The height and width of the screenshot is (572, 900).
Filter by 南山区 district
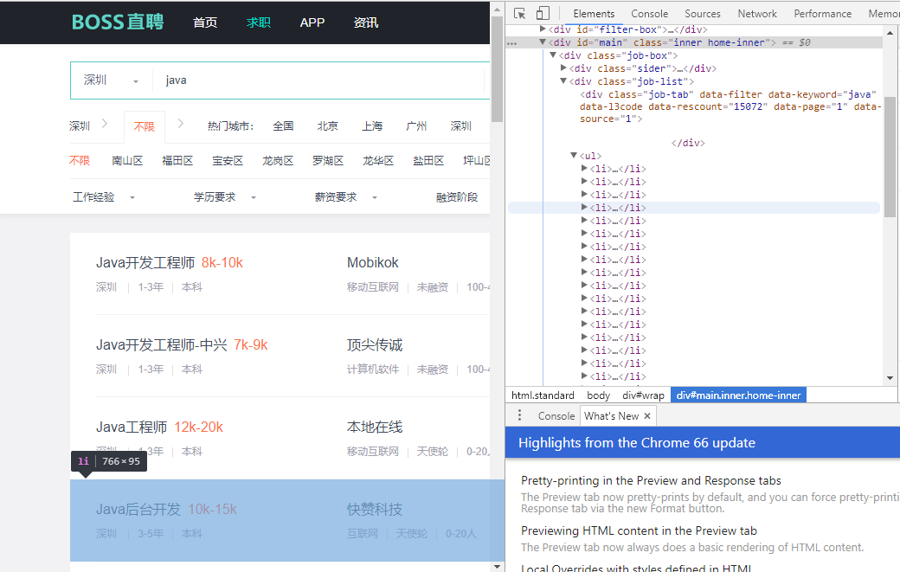click(127, 161)
